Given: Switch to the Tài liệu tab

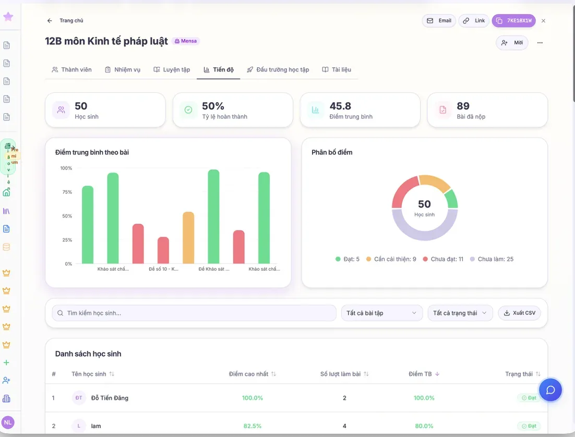Looking at the screenshot, I should (x=337, y=70).
